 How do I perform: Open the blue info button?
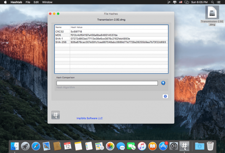point(165,96)
